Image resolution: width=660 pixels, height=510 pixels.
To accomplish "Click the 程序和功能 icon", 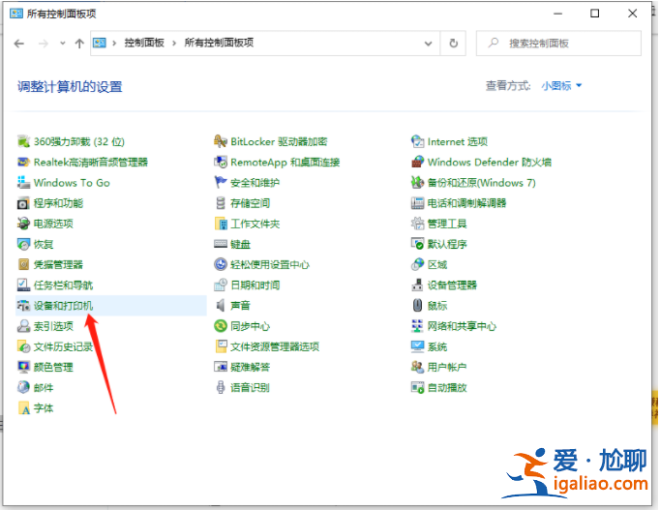I will 23,203.
